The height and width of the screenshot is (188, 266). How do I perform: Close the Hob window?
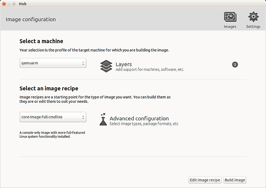point(4,4)
